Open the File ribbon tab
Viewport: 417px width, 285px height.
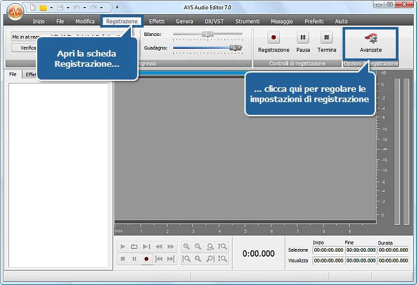(60, 21)
